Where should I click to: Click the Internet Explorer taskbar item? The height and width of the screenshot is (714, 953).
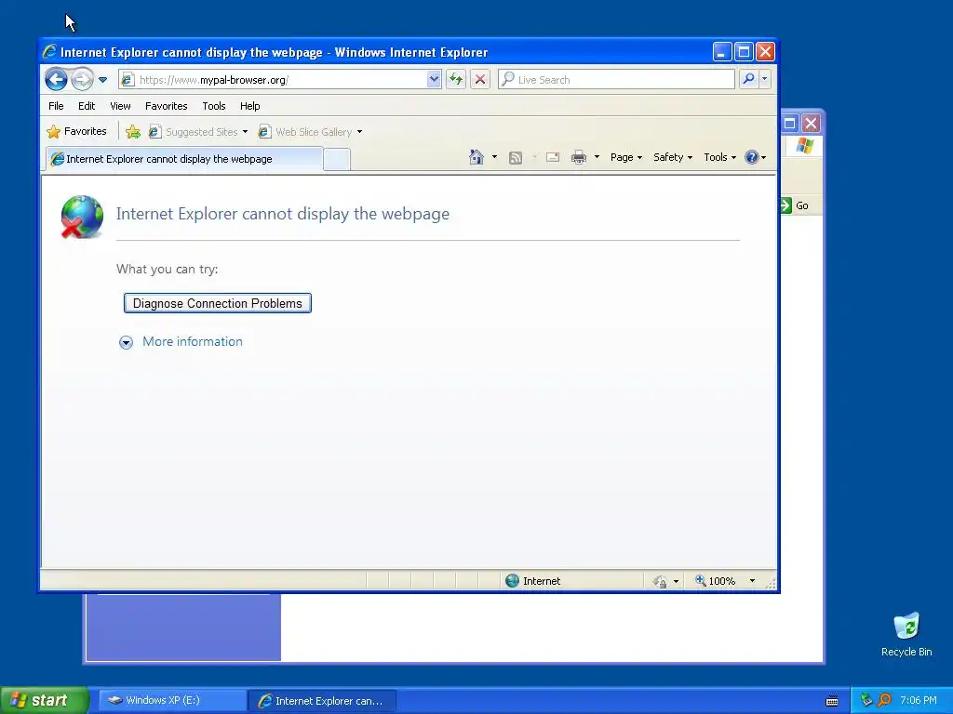[x=322, y=701]
